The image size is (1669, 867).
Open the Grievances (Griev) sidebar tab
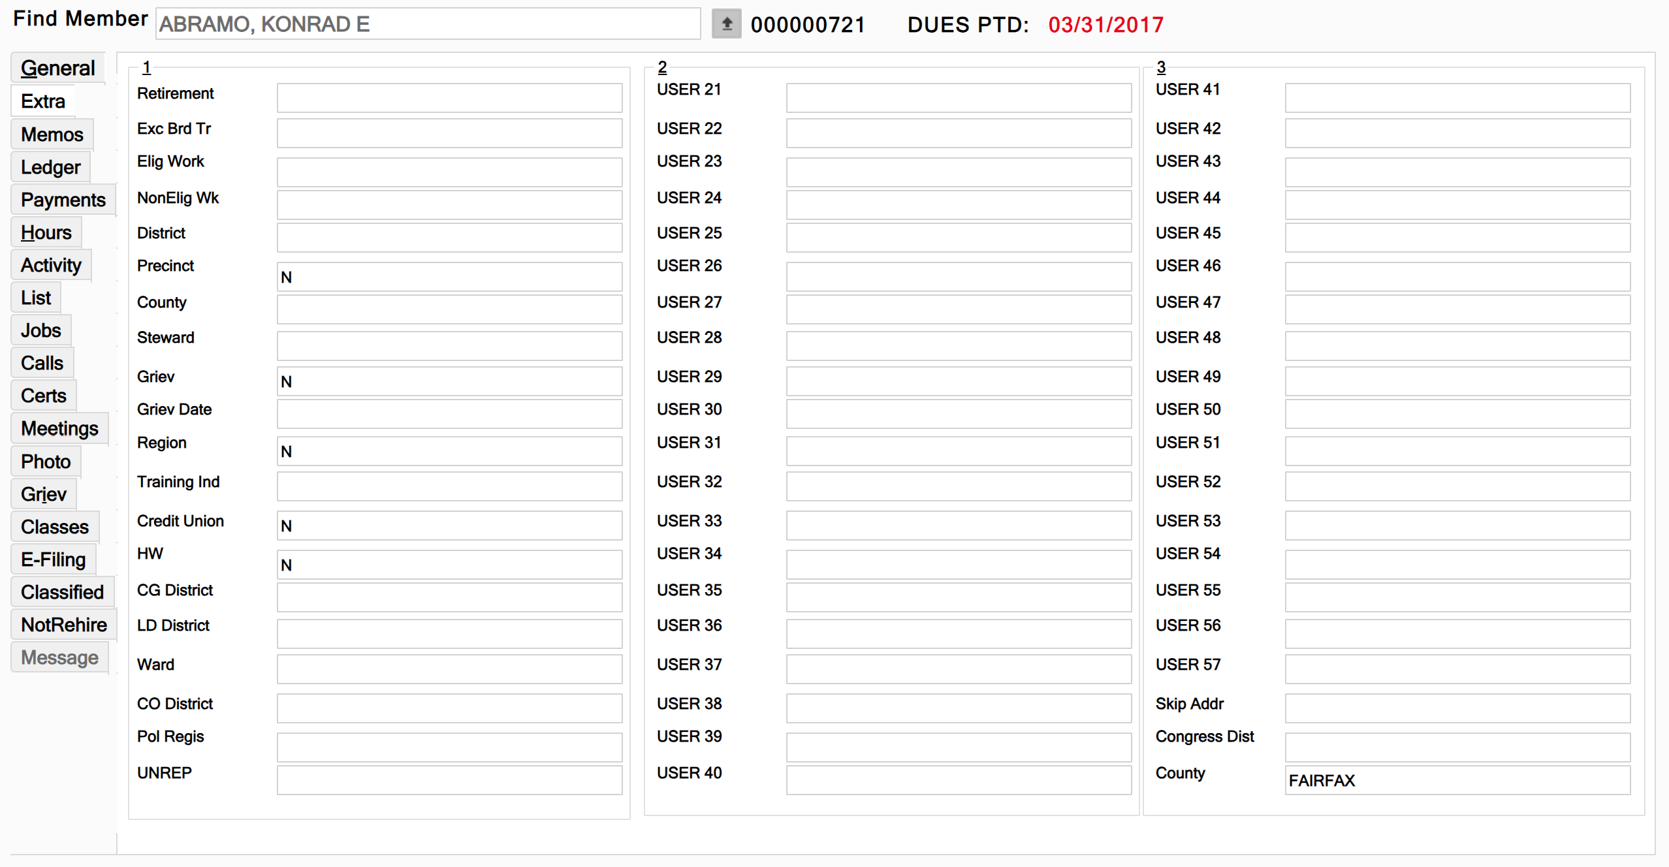click(43, 494)
